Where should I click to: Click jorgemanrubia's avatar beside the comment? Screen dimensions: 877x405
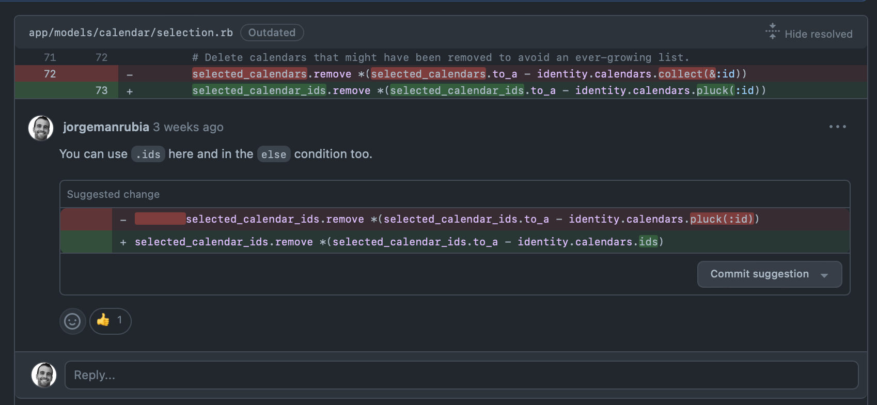(x=41, y=128)
